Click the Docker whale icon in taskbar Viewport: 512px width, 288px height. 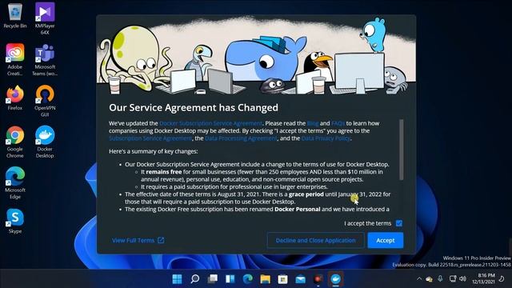coord(336,279)
